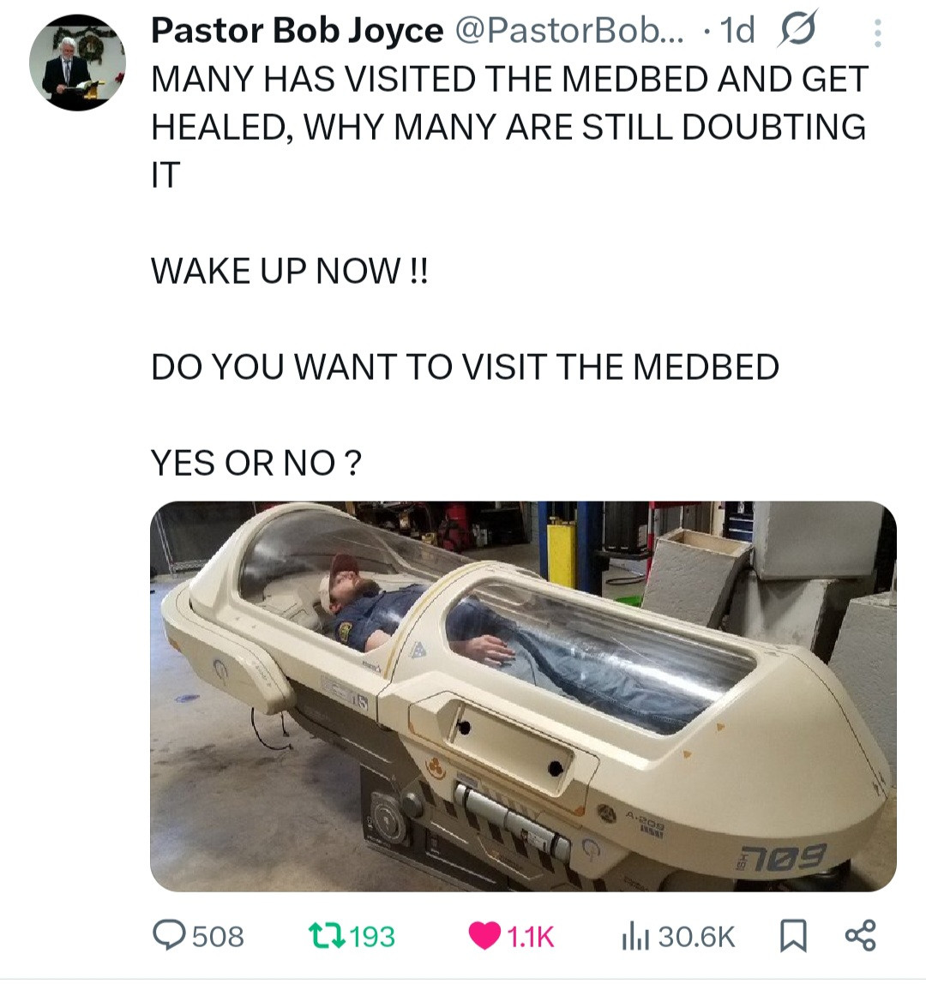Click the 'YES OR NO ?' line

click(x=256, y=463)
